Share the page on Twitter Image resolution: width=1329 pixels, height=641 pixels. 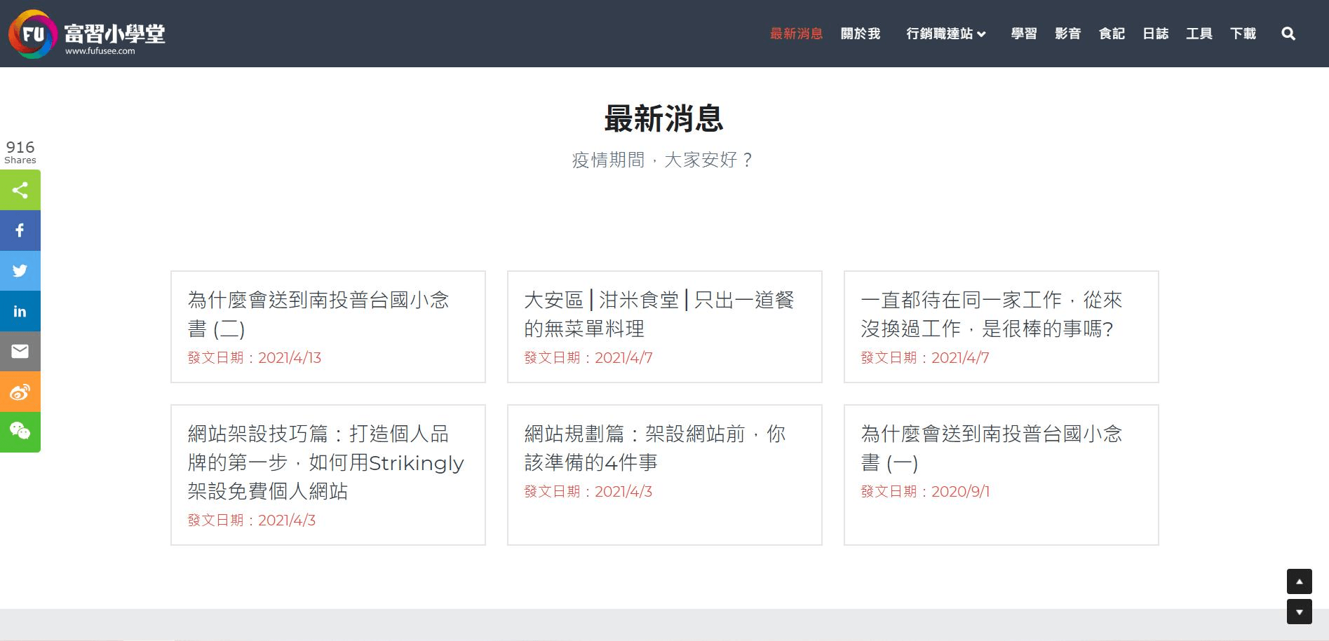[20, 270]
